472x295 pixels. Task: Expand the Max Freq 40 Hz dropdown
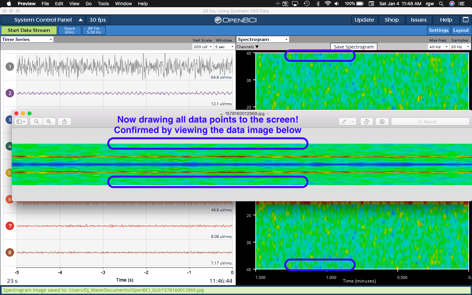(438, 47)
